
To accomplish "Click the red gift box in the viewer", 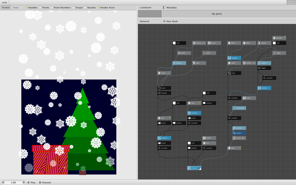I will tap(51, 160).
